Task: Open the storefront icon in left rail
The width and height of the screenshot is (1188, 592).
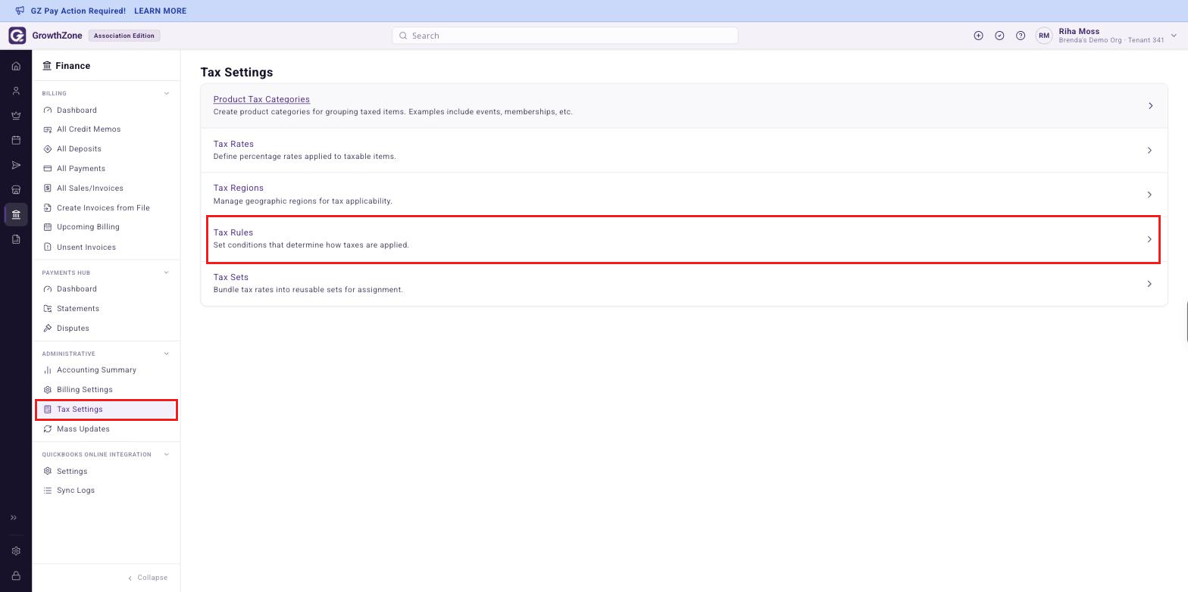Action: click(16, 190)
